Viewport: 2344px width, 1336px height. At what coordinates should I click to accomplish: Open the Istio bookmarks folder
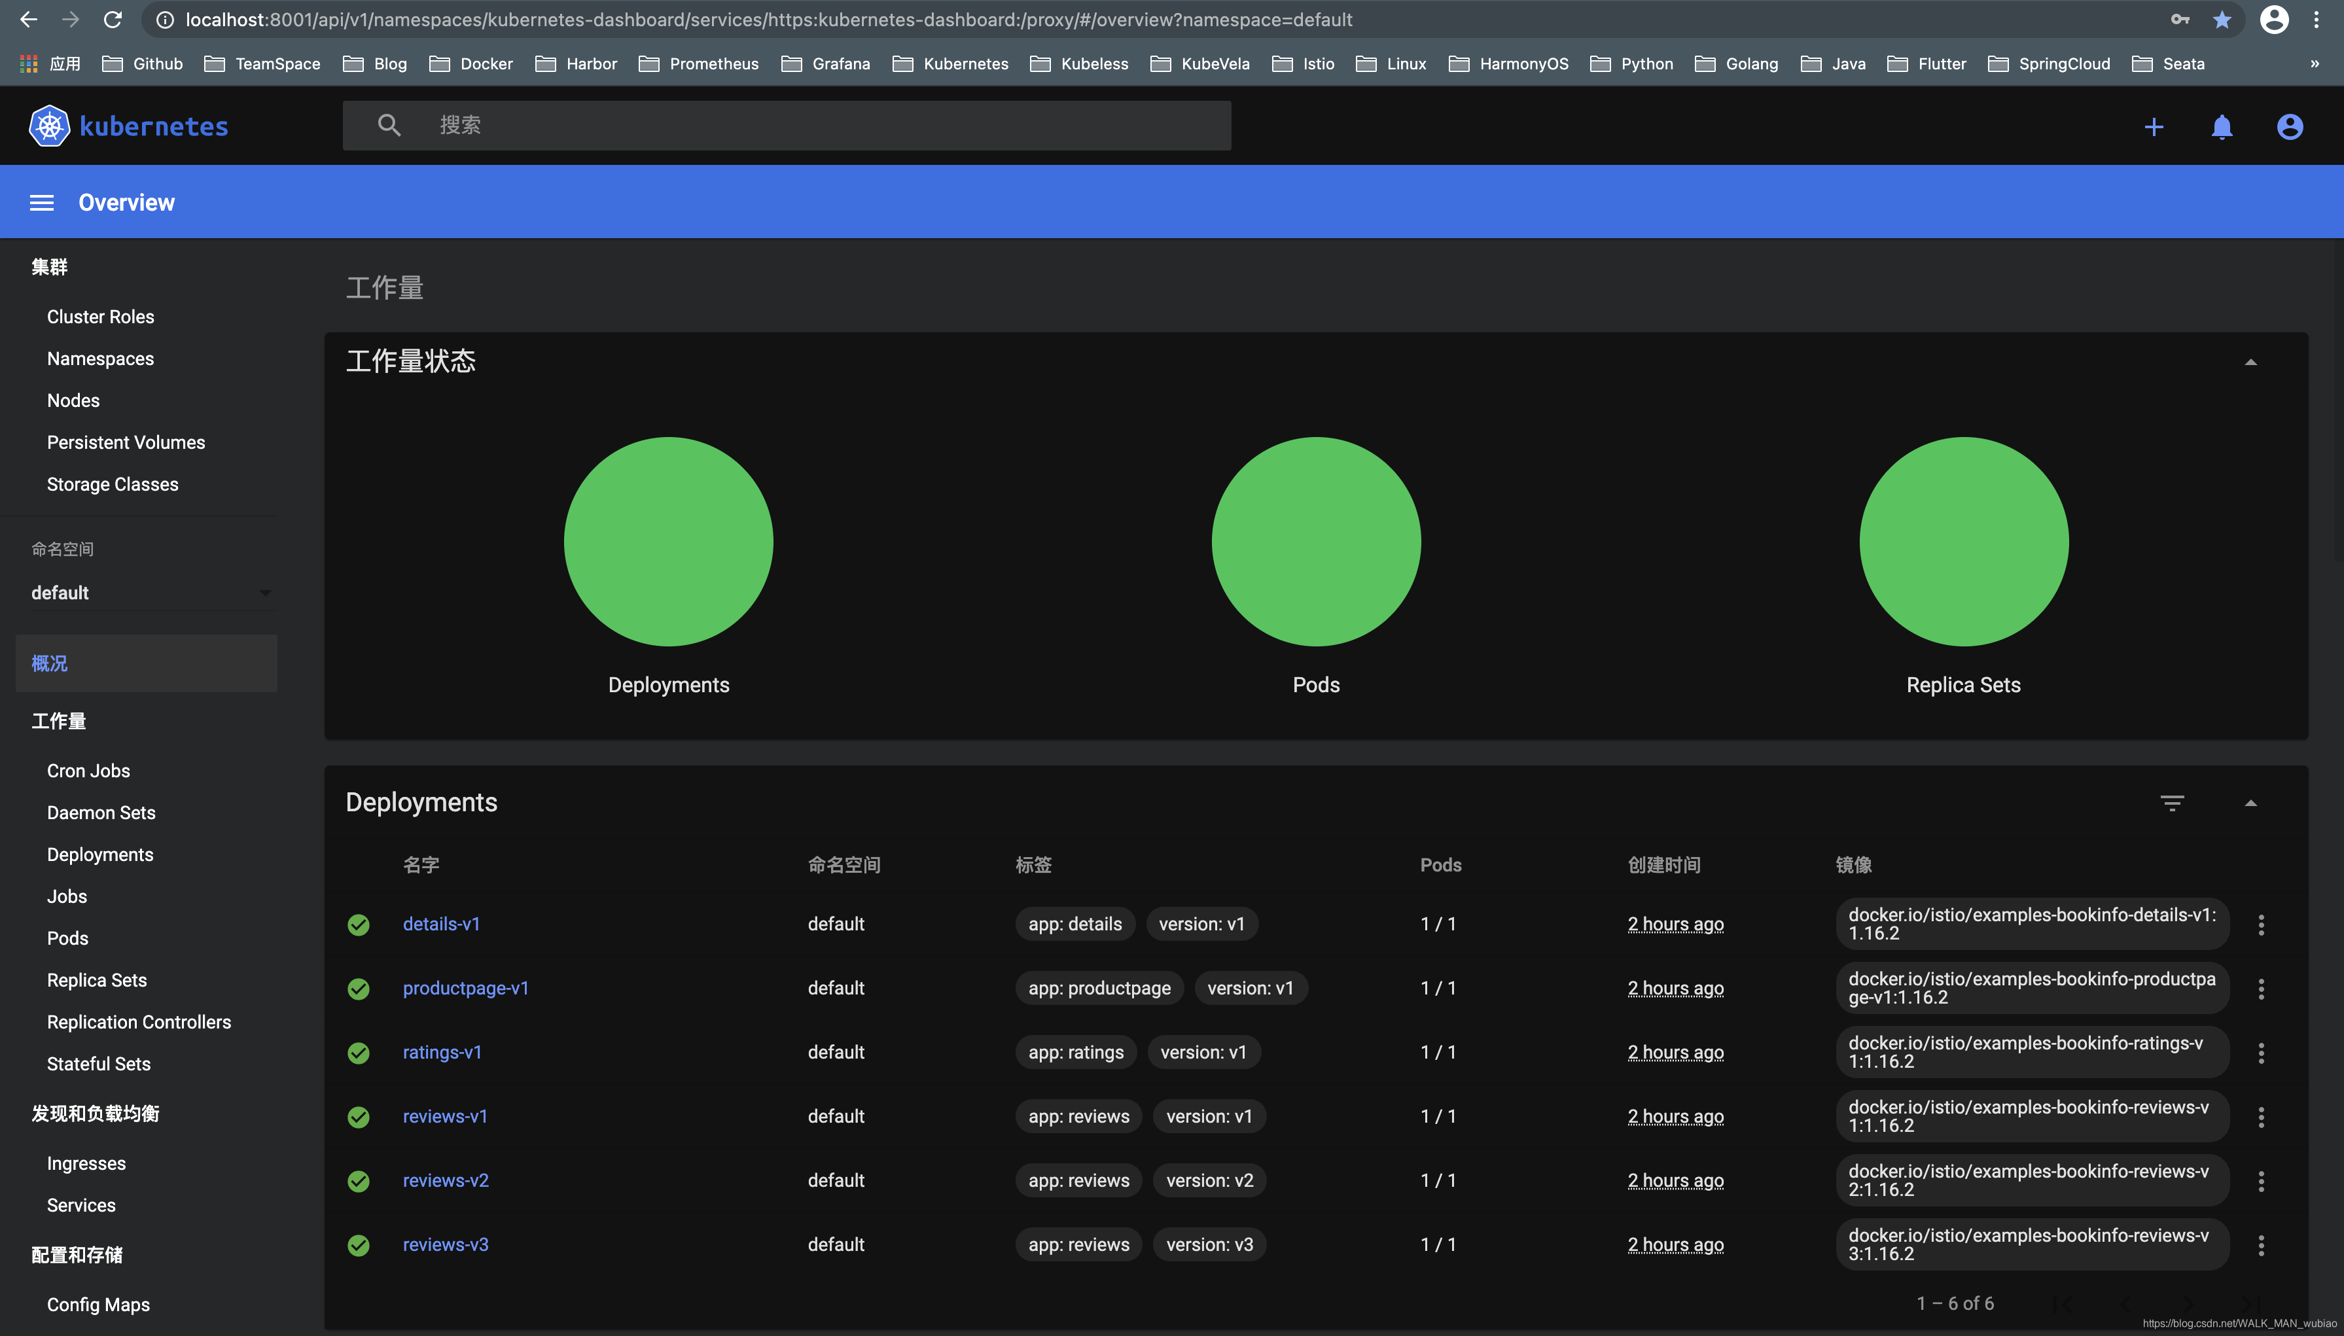click(x=1302, y=63)
